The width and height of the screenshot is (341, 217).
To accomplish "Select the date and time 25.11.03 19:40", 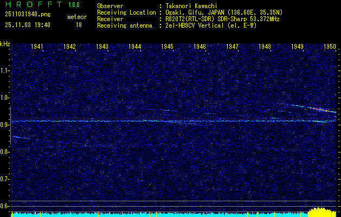I will tap(27, 25).
